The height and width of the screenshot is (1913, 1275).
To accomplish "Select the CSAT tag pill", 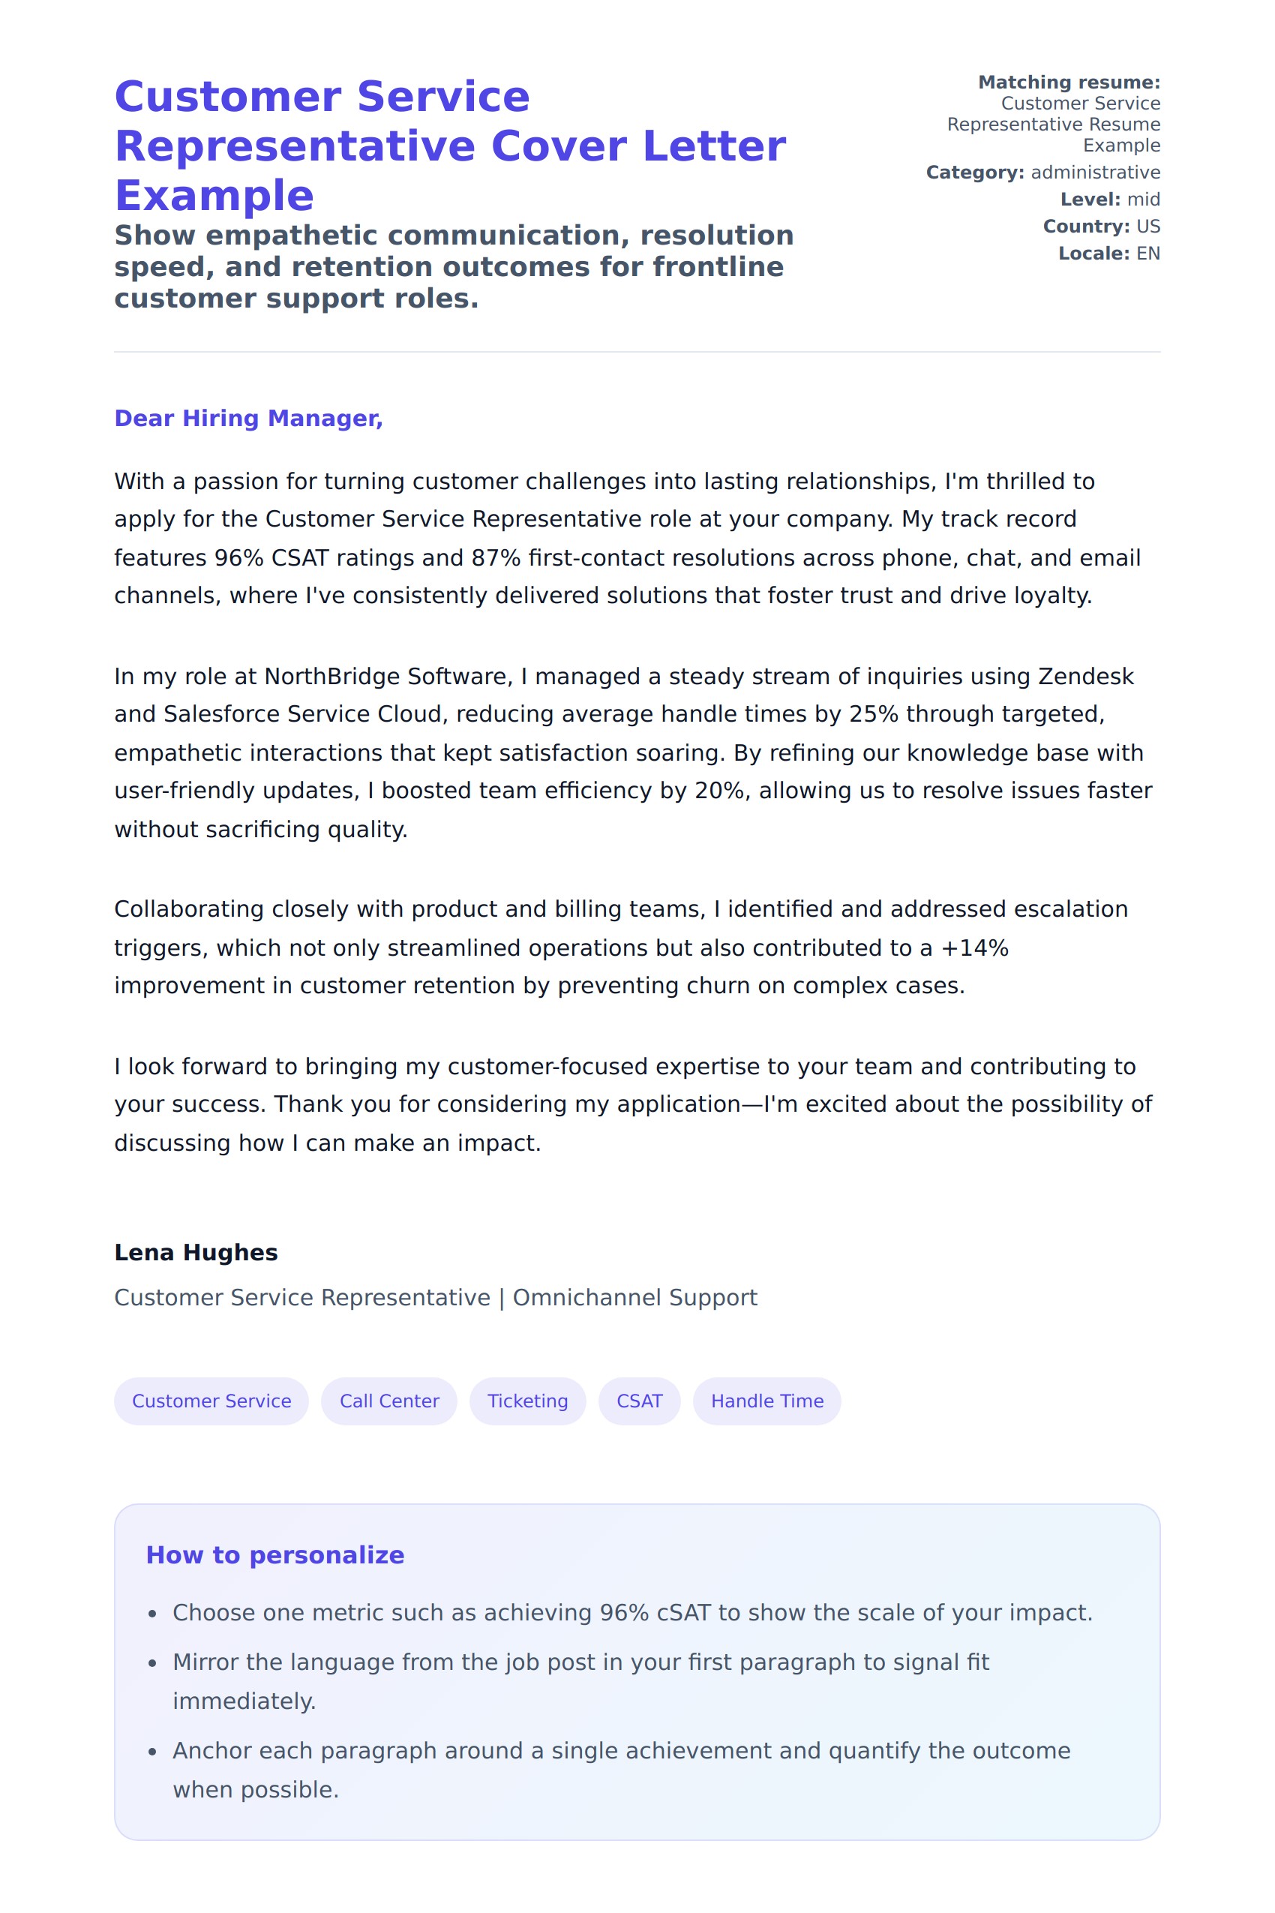I will point(639,1401).
